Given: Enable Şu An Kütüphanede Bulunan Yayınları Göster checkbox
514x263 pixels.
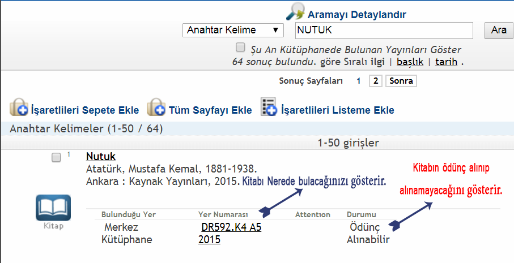Looking at the screenshot, I should 240,48.
